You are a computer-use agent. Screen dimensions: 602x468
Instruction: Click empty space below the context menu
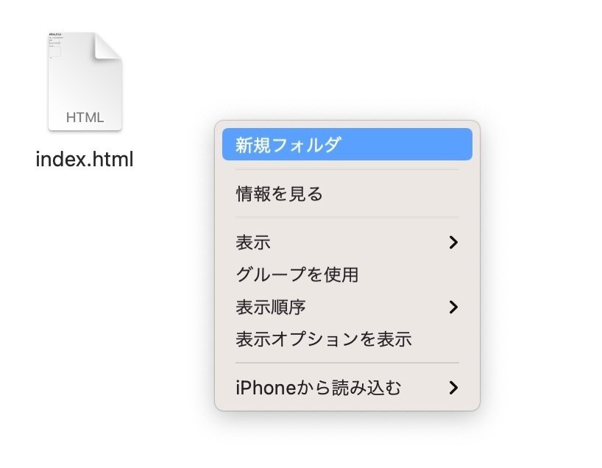[347, 442]
